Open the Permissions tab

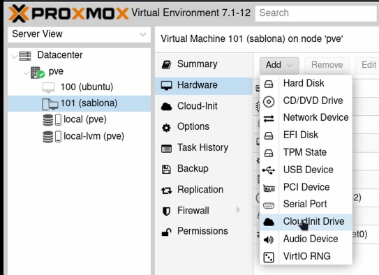[x=204, y=232]
